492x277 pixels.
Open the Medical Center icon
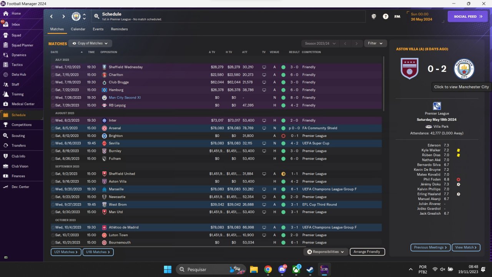click(5, 104)
